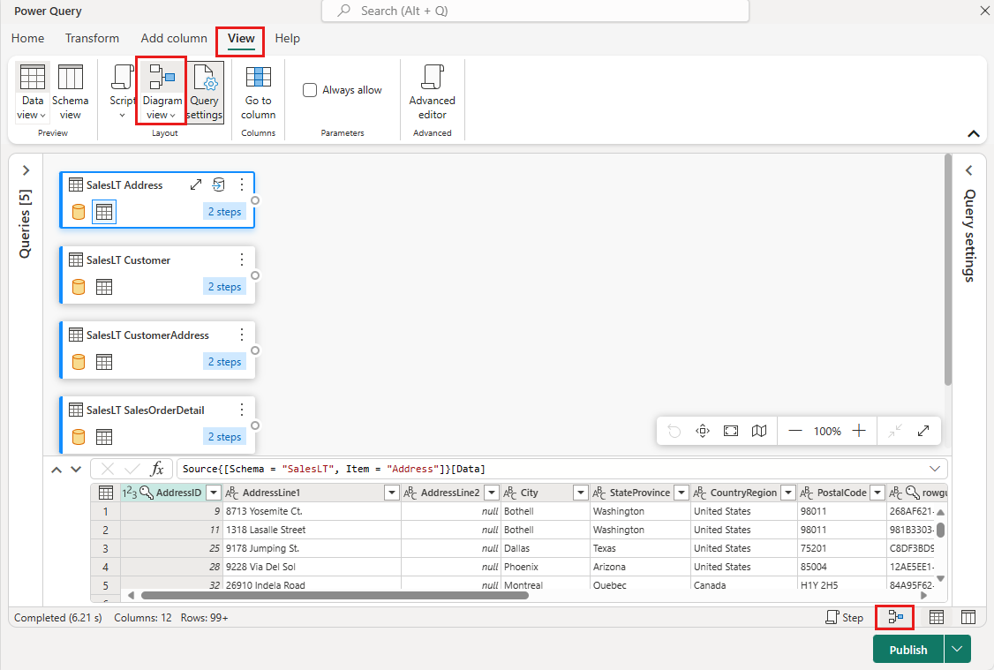Open the City column filter dropdown
994x670 pixels.
click(580, 493)
